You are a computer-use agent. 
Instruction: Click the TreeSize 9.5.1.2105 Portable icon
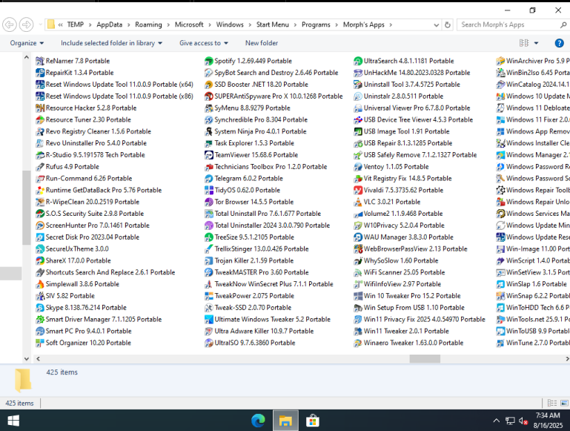[x=209, y=237]
